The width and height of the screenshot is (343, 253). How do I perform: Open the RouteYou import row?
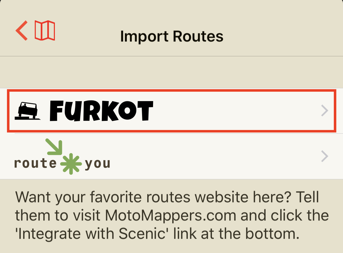[171, 156]
